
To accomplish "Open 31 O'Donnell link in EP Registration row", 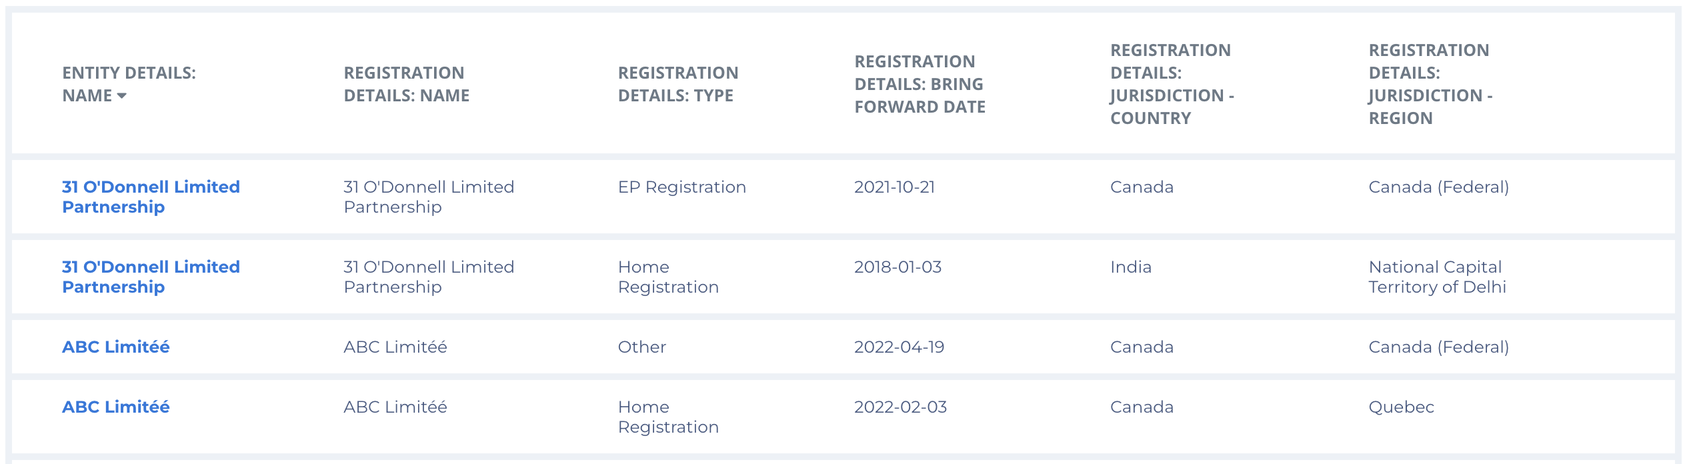I will click(151, 197).
